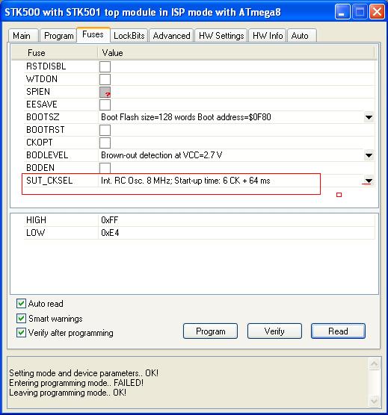Viewport: 388px width, 415px height.
Task: Select the Boot Flash size=128 words value
Action: [x=186, y=117]
